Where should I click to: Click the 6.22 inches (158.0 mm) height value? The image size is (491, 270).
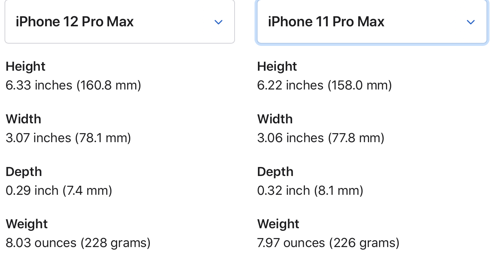click(x=325, y=85)
